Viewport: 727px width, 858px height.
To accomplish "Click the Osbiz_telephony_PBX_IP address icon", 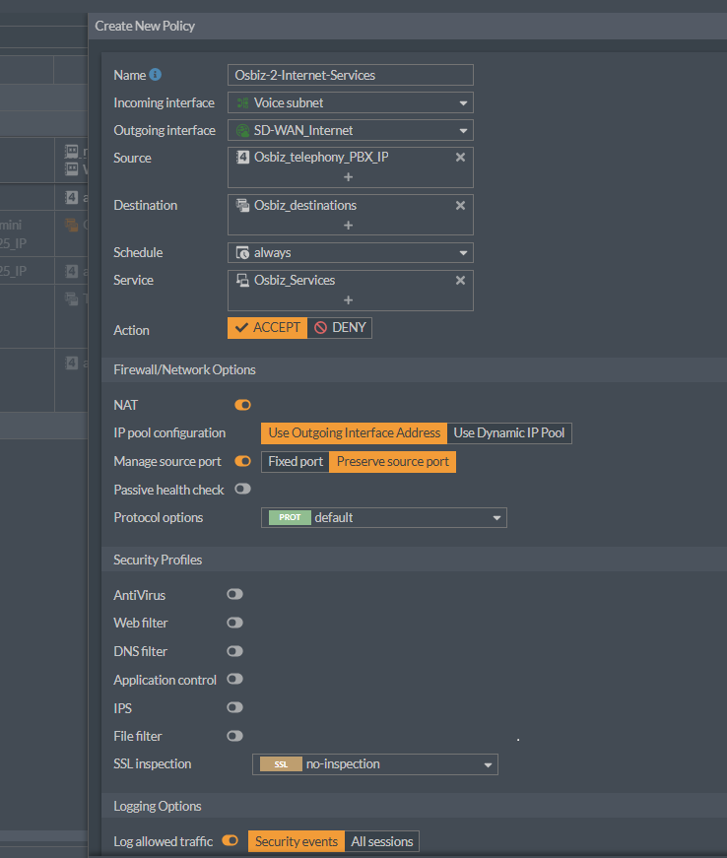I will point(243,157).
